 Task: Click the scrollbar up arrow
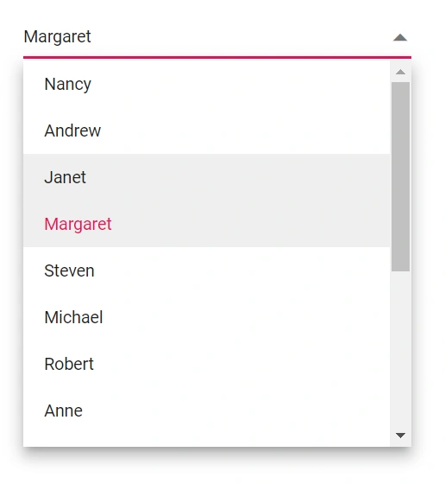(400, 72)
